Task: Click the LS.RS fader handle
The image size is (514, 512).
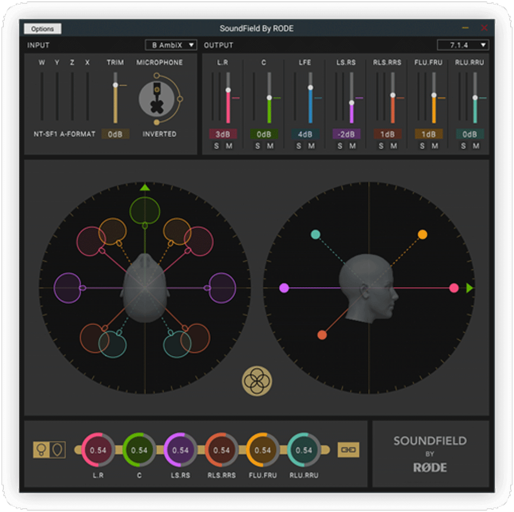Action: [352, 102]
